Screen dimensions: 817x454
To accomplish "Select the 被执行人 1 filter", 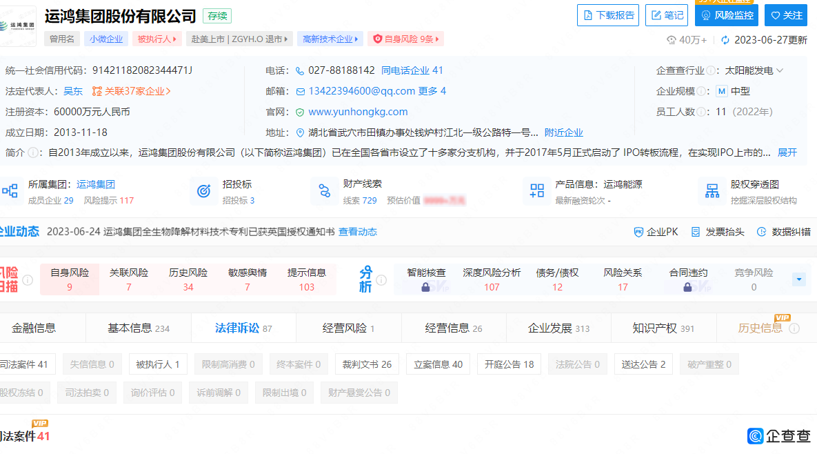I will click(157, 365).
